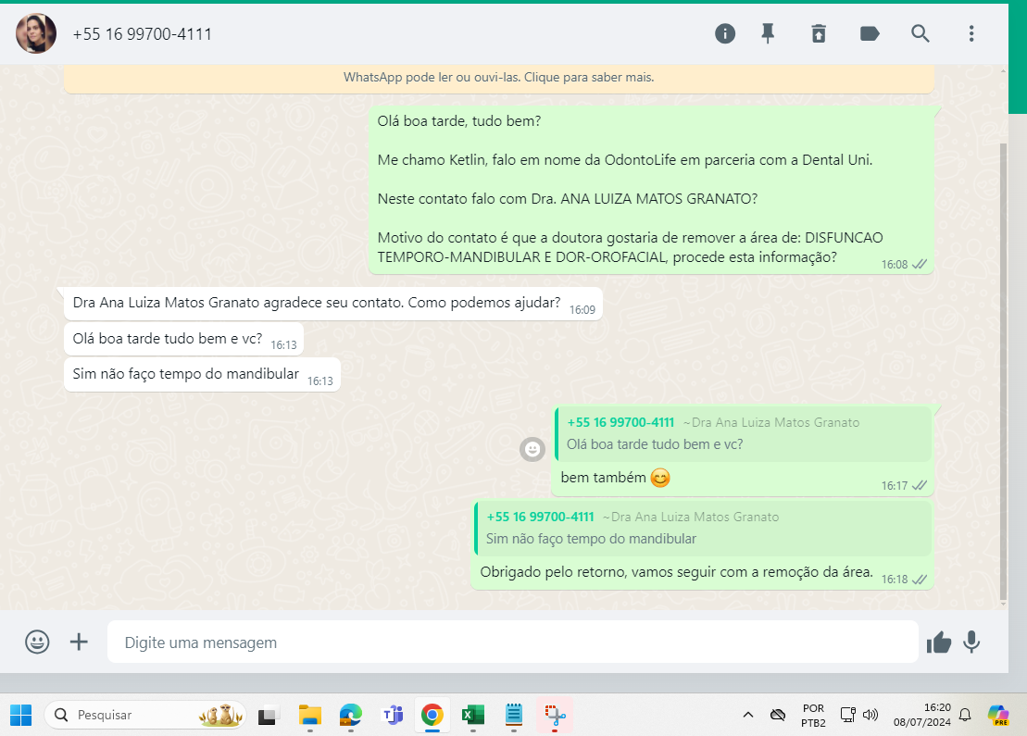Start voice recording with microphone icon

972,642
